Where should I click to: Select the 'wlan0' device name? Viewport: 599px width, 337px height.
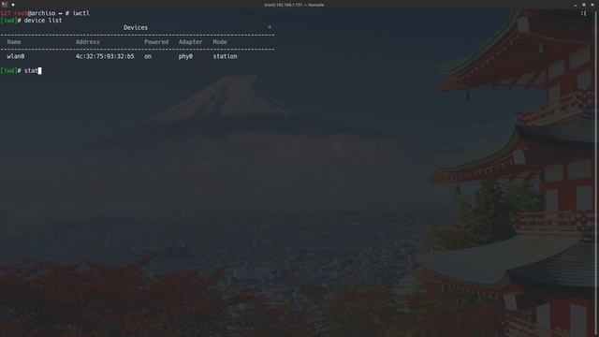(x=16, y=56)
